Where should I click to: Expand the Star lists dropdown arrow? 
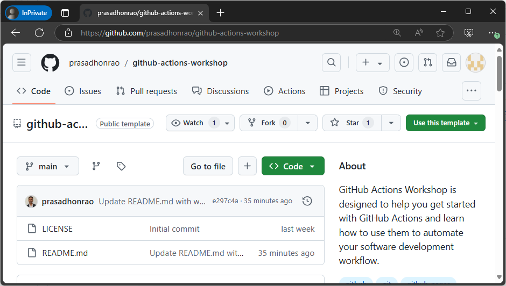tap(391, 123)
